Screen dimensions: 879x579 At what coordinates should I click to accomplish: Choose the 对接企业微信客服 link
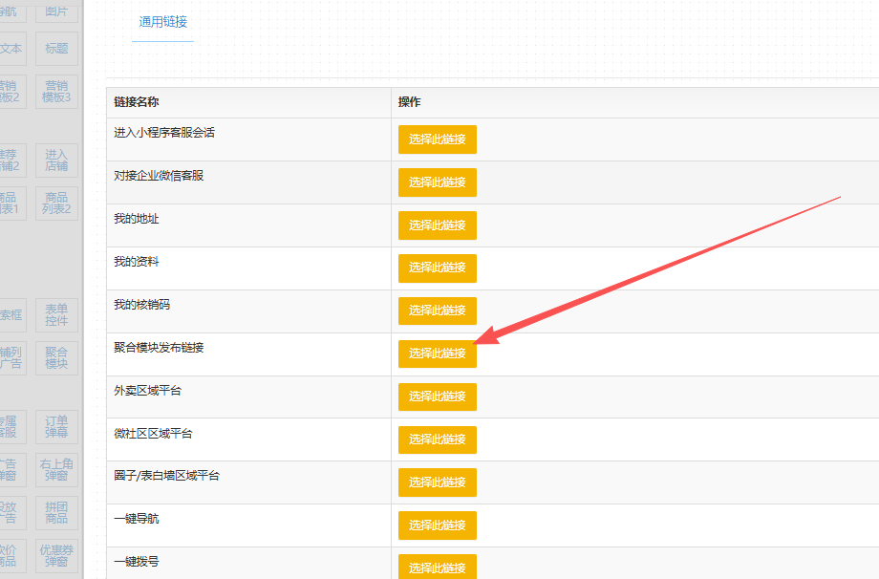pos(437,182)
